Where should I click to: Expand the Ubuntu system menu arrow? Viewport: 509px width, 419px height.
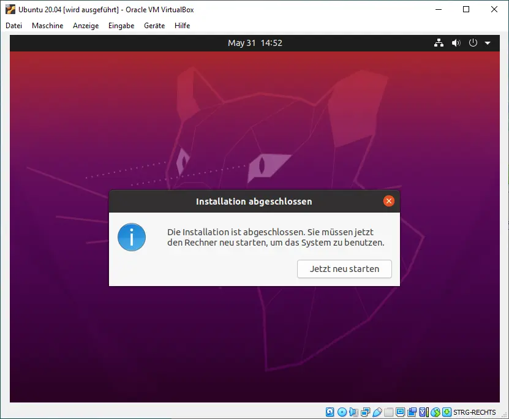(x=488, y=43)
